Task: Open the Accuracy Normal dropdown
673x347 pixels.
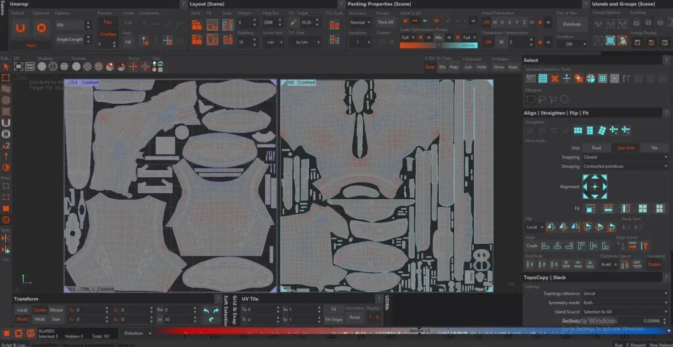Action: tap(360, 22)
